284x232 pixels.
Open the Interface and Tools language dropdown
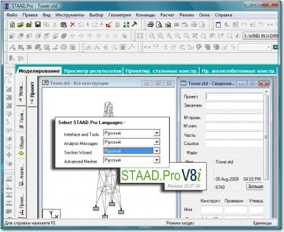point(157,133)
